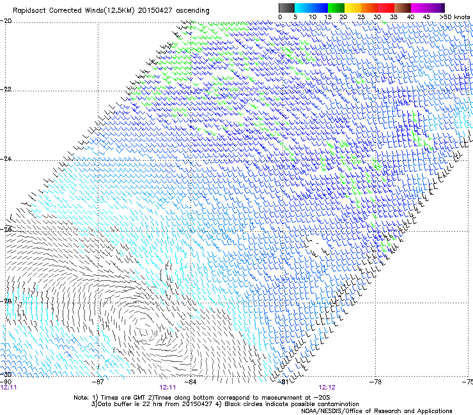
Task: Click the brown 35-40 knots legend segment
Action: coord(403,8)
